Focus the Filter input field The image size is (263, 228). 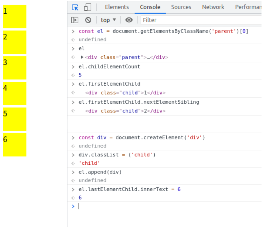pyautogui.click(x=201, y=20)
